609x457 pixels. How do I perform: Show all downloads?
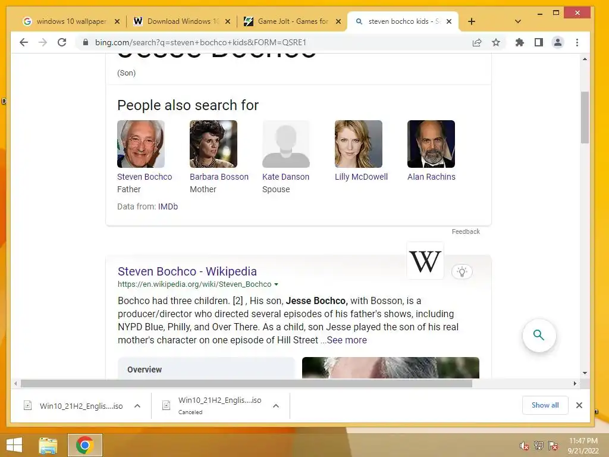[545, 405]
